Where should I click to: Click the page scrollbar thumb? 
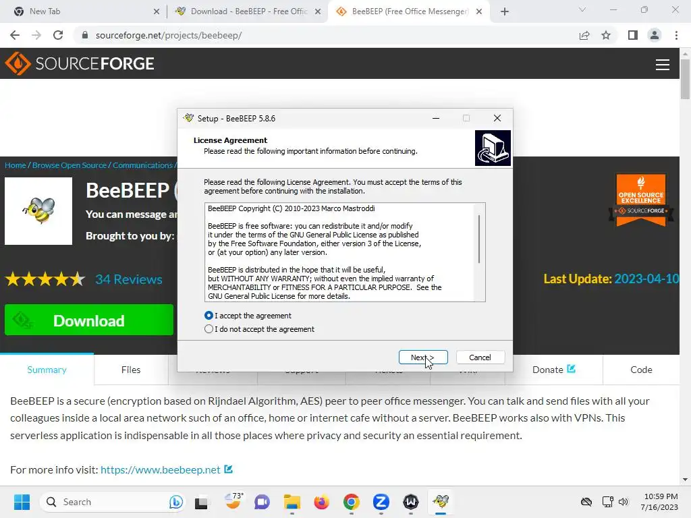685,80
